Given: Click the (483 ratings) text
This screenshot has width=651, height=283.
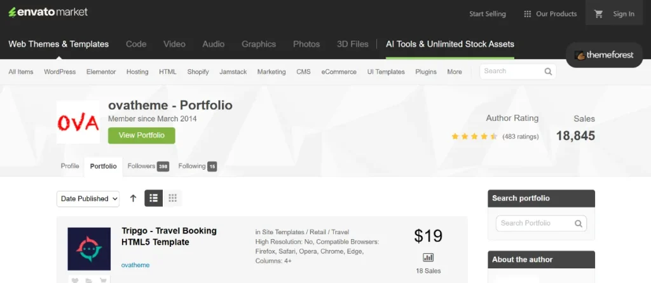Looking at the screenshot, I should pos(520,136).
